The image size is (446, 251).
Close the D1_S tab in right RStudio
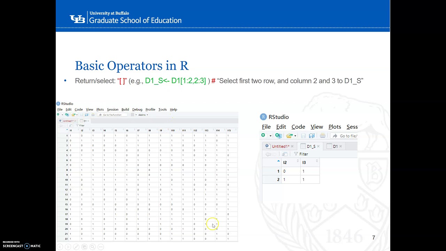point(318,146)
